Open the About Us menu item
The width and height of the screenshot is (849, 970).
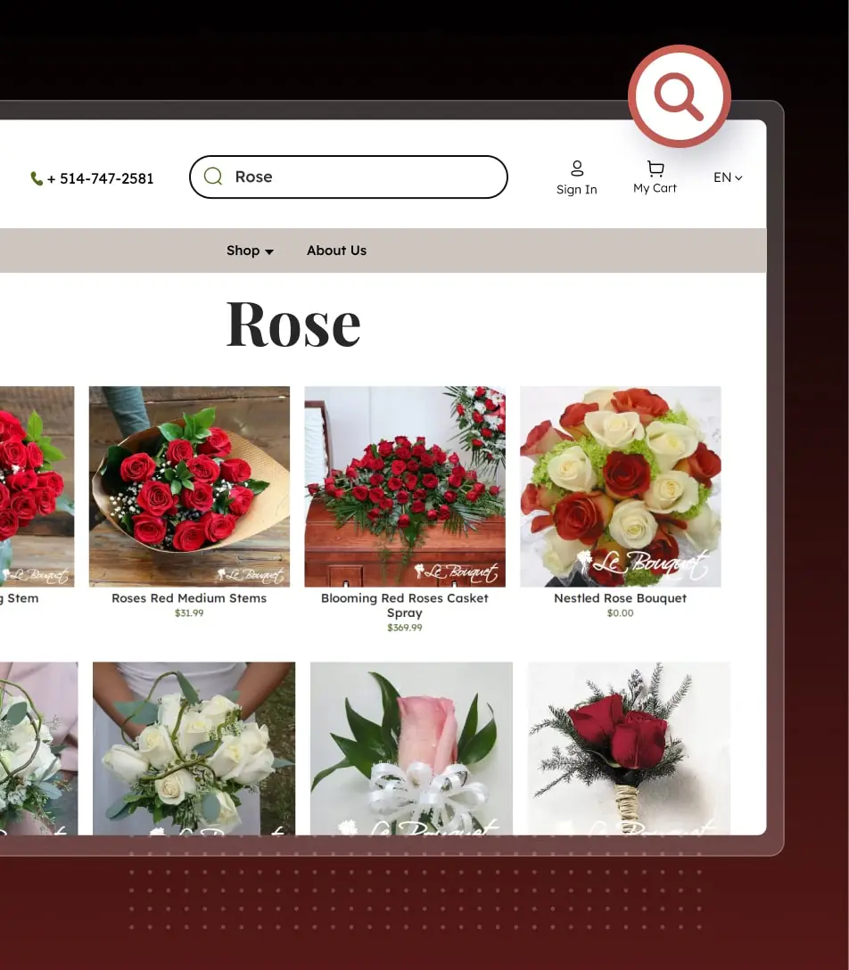coord(336,251)
